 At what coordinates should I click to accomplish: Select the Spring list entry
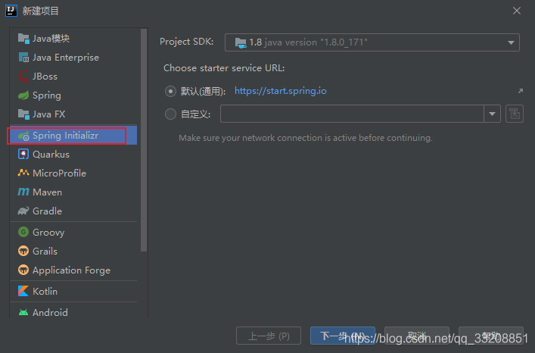73,95
